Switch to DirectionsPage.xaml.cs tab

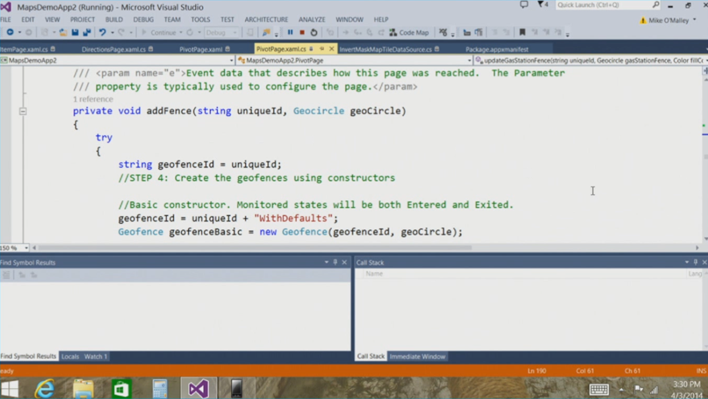tap(114, 49)
